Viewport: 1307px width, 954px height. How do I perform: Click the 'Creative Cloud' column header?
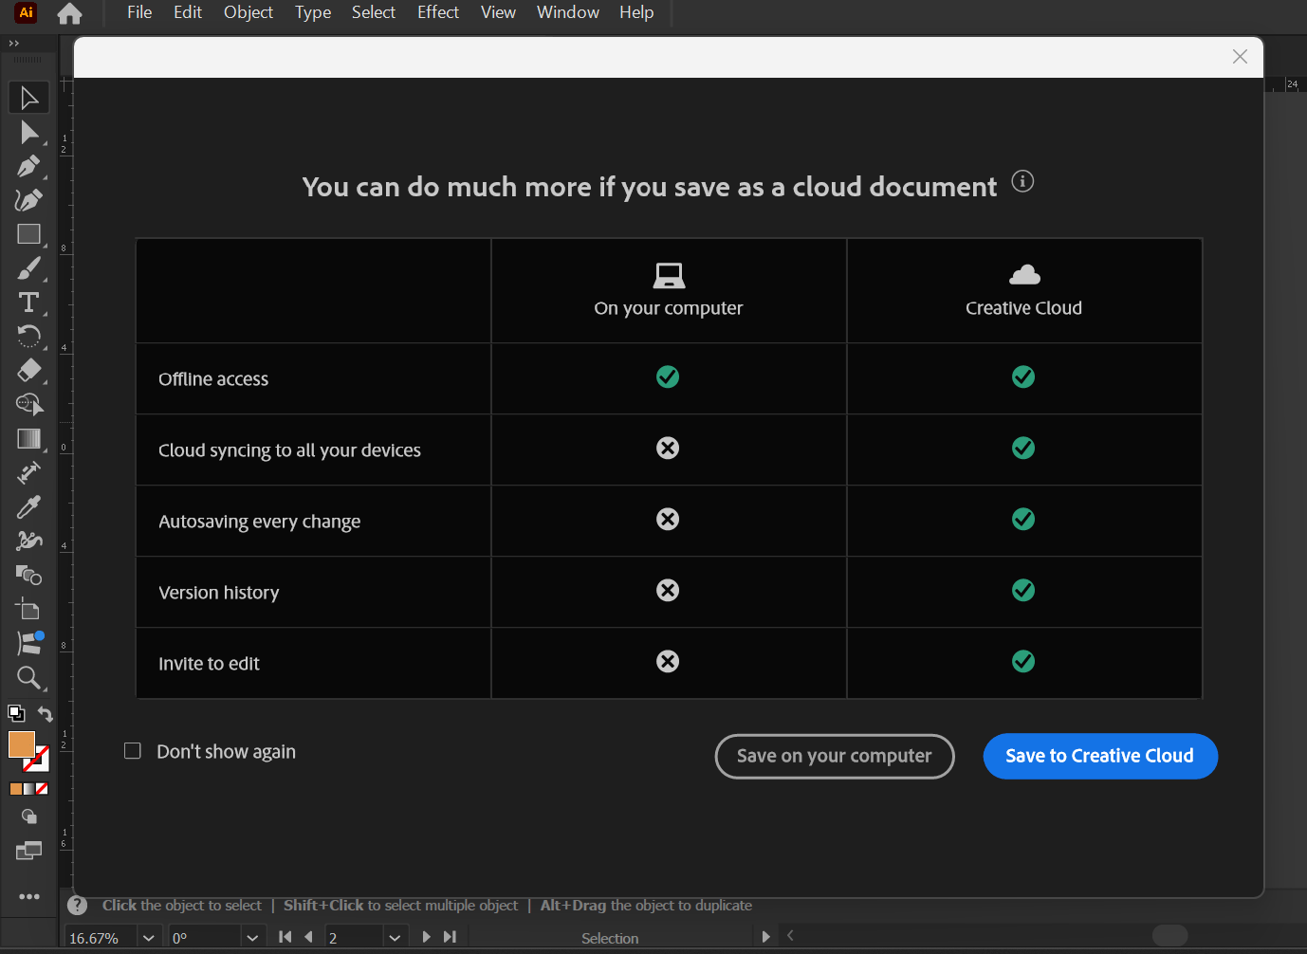click(1024, 291)
